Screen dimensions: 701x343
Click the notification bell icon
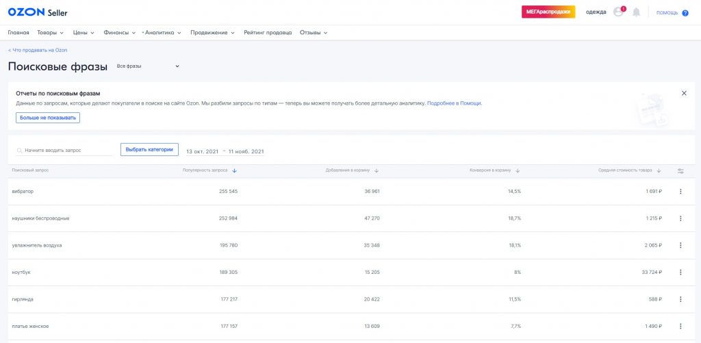point(637,12)
